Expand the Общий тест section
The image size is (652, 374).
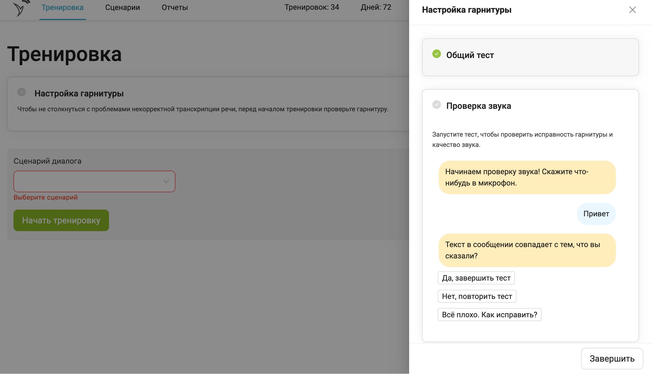470,55
